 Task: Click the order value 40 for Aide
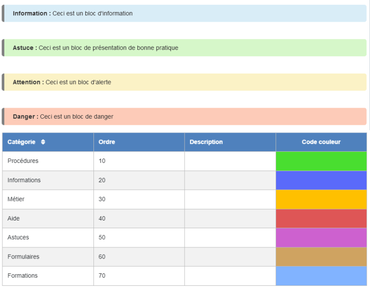click(x=102, y=219)
